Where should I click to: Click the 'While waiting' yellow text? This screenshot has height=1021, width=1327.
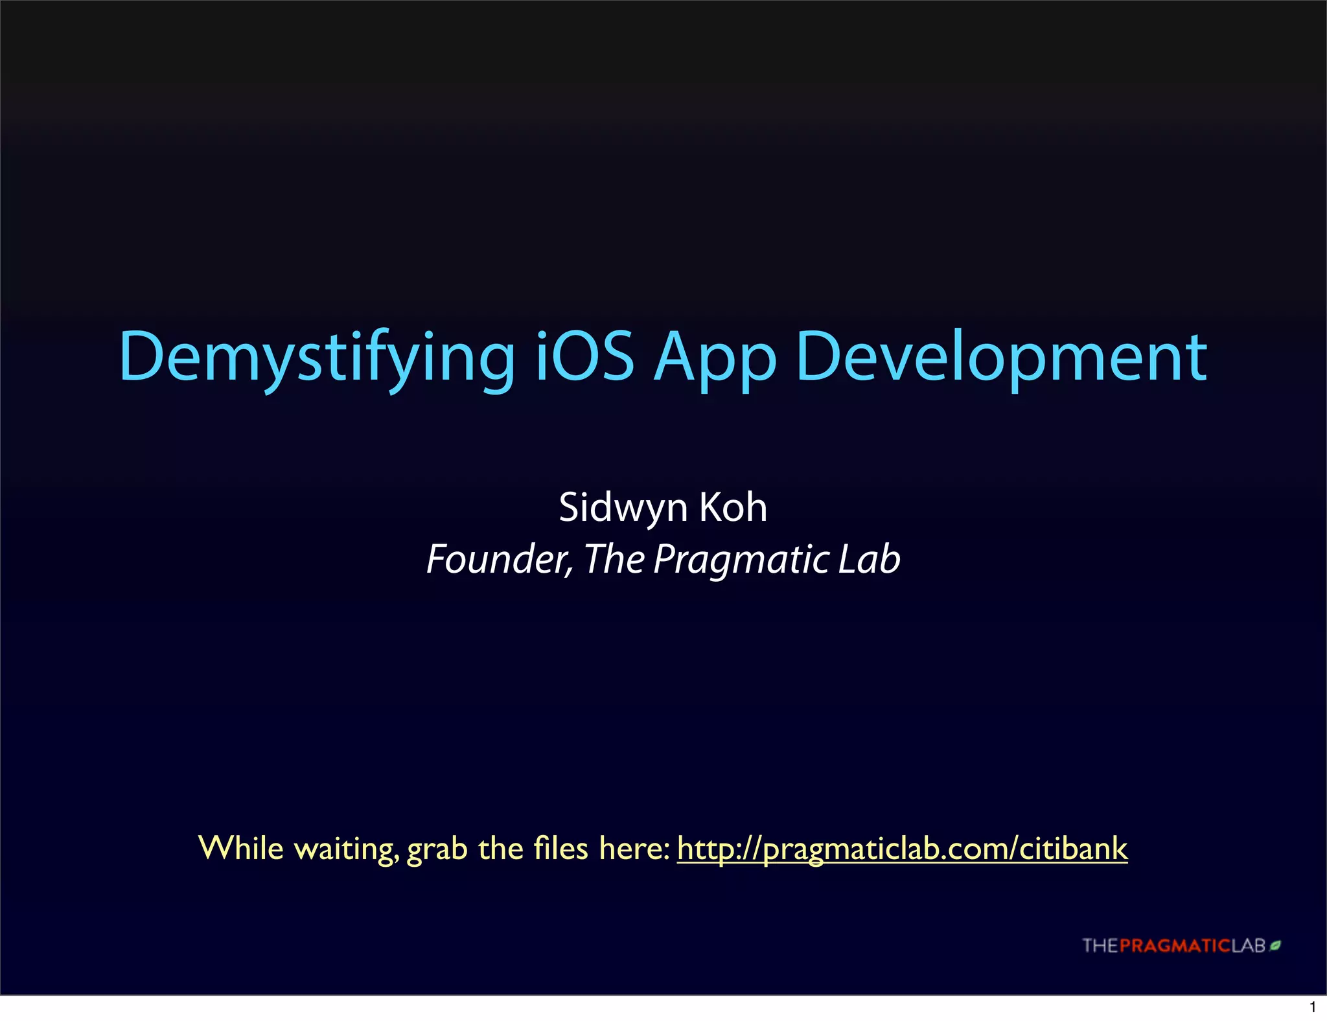click(x=297, y=848)
